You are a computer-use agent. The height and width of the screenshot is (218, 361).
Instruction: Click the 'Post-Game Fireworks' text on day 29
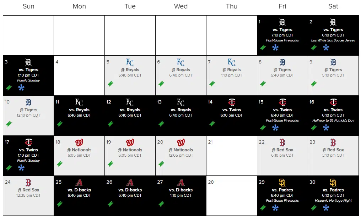(x=282, y=201)
